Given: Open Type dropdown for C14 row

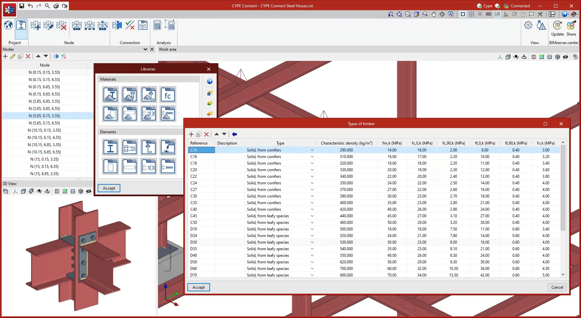Looking at the screenshot, I should tap(312, 150).
